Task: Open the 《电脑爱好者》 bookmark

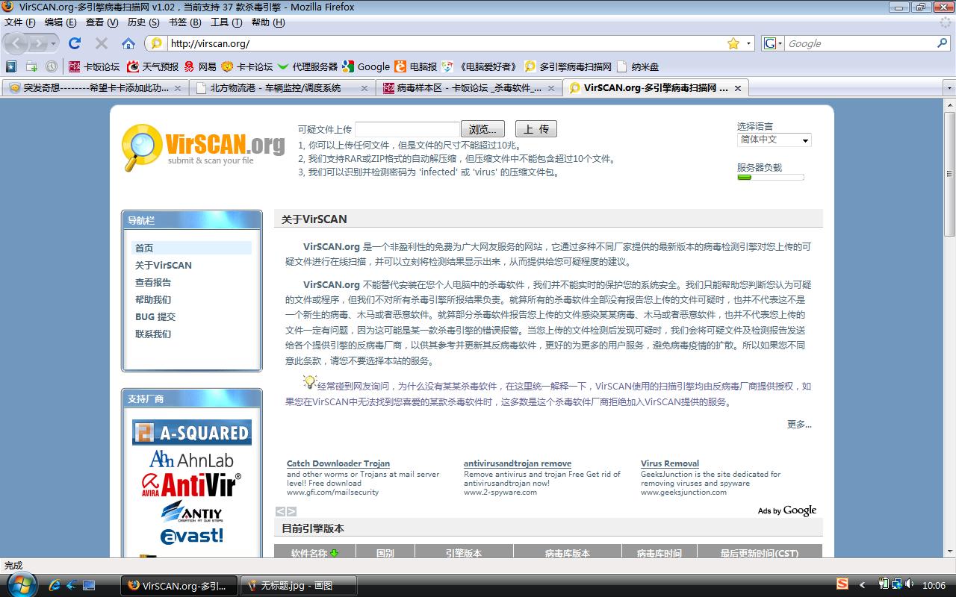Action: click(480, 66)
